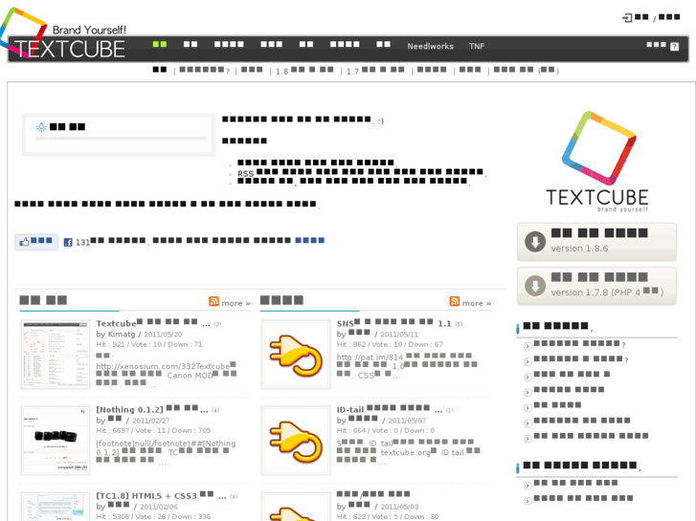This screenshot has height=521, width=696.
Task: Expand third sidebar list arrow icon
Action: point(528,377)
